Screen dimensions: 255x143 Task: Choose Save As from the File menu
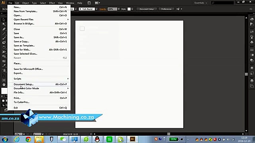click(39, 37)
